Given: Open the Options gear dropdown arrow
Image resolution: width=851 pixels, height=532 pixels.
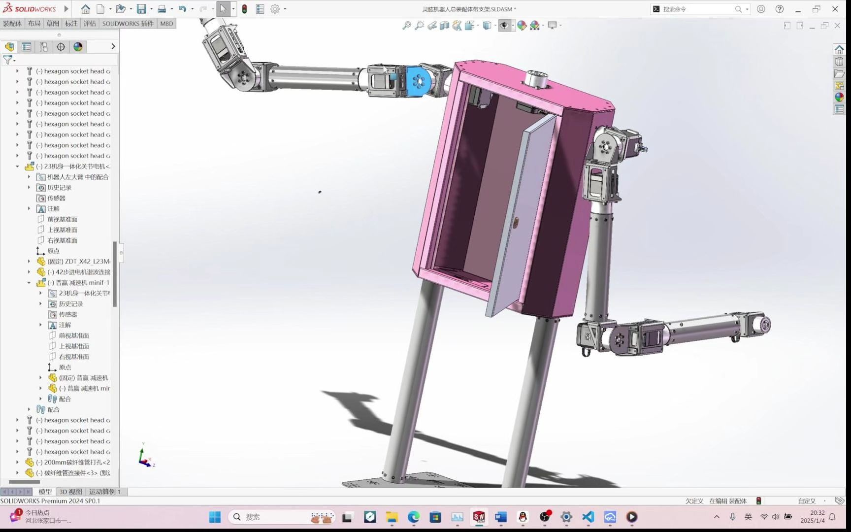Looking at the screenshot, I should (x=285, y=9).
